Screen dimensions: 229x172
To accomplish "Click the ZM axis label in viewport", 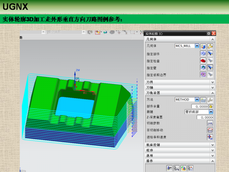I will point(78,70).
